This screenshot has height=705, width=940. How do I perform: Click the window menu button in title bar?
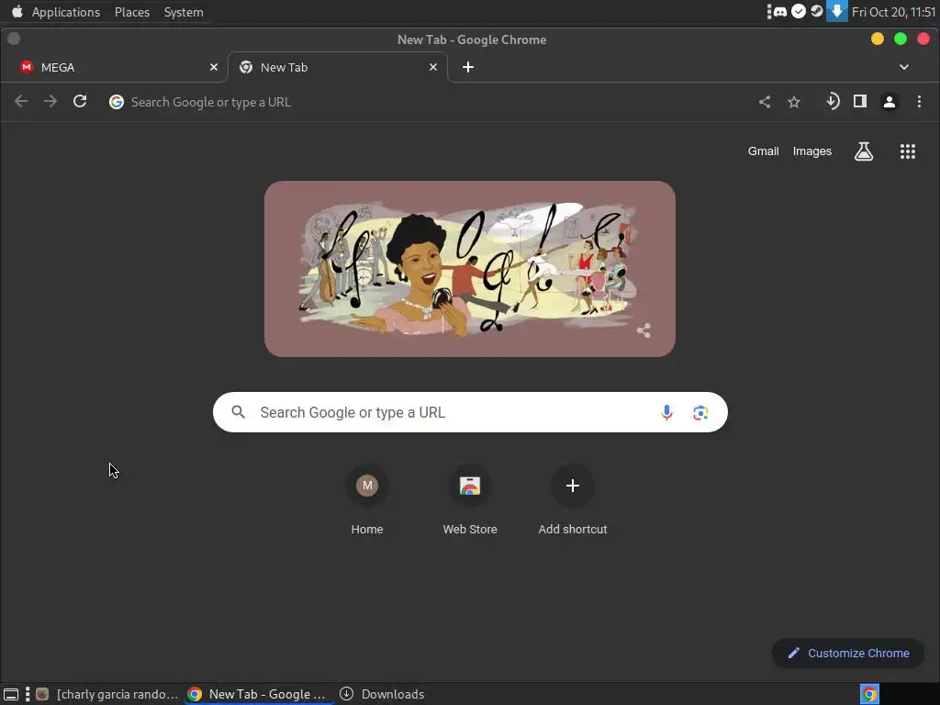pyautogui.click(x=14, y=39)
